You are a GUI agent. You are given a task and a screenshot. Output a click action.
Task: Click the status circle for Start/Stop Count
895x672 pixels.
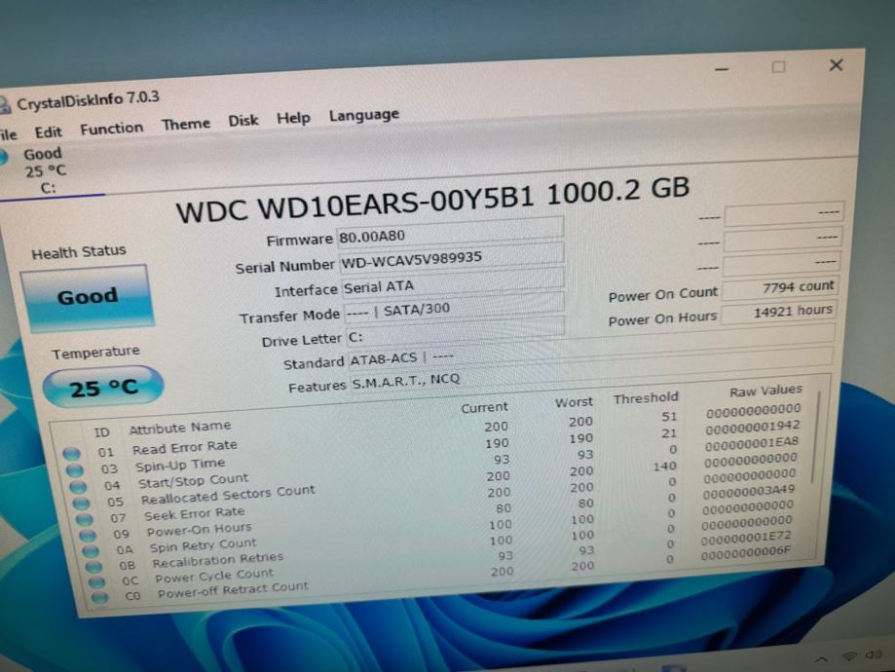point(78,487)
